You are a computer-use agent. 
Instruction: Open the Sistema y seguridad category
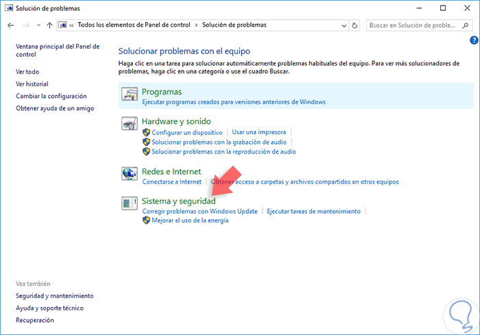coord(178,201)
